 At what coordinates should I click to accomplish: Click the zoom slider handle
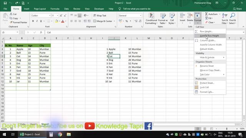point(226,129)
